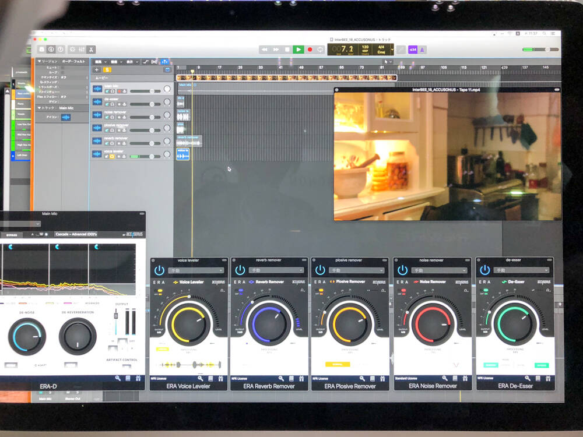Rewind playback in the transport bar
Screen dimensions: 583x437
[x=264, y=50]
